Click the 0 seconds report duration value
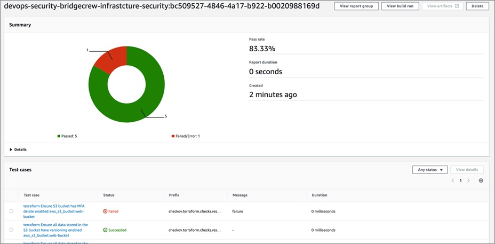The image size is (495, 244). (x=266, y=72)
